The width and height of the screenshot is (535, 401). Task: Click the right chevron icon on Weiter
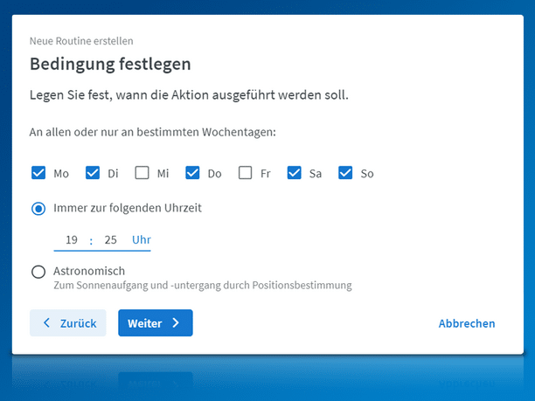tap(176, 323)
